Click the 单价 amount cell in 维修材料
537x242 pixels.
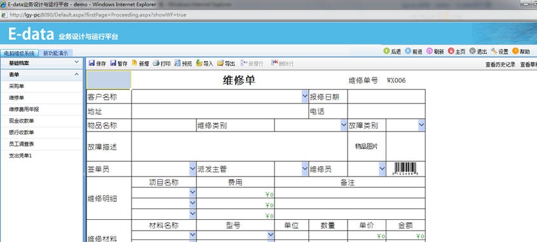coord(367,236)
